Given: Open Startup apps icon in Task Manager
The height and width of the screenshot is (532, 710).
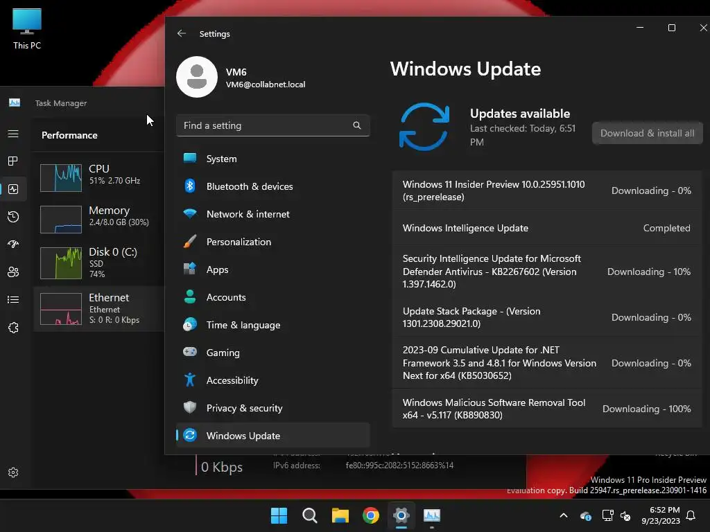Looking at the screenshot, I should [x=13, y=245].
